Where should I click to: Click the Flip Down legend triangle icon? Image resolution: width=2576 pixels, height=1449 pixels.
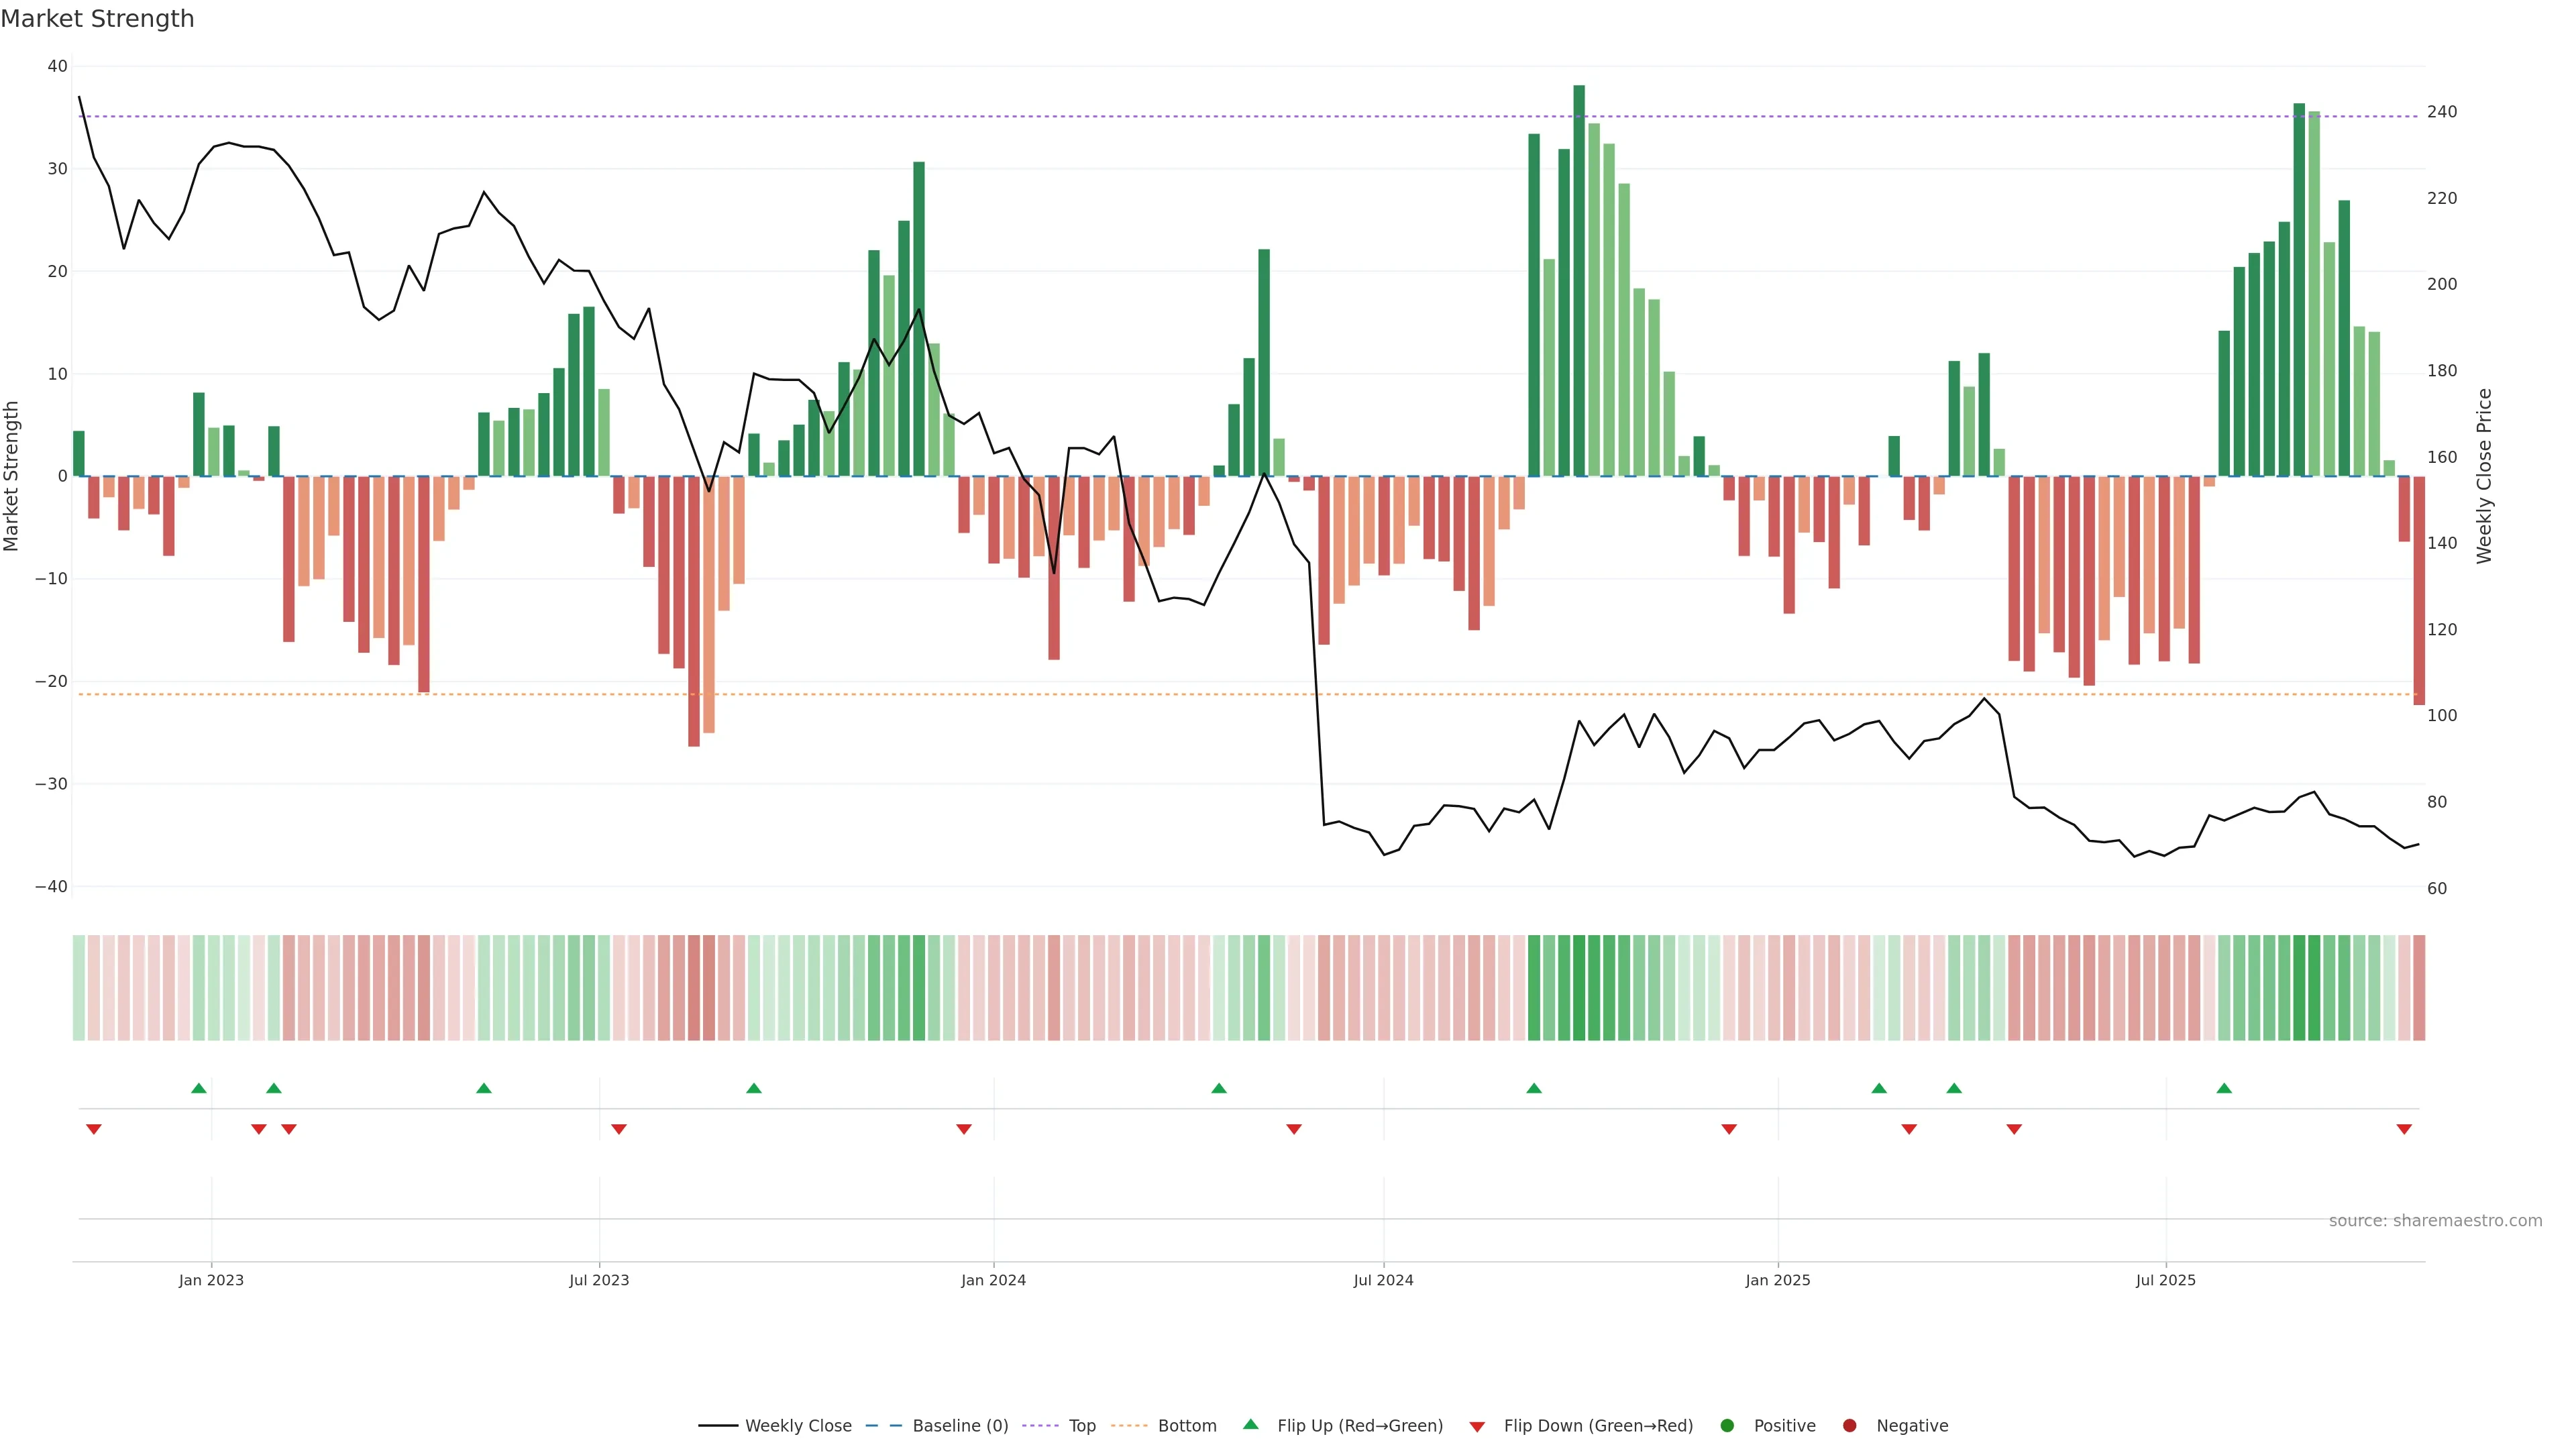click(x=1477, y=1426)
